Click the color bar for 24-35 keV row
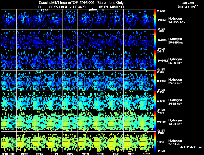This screenshot has width=204, height=155. point(155,101)
